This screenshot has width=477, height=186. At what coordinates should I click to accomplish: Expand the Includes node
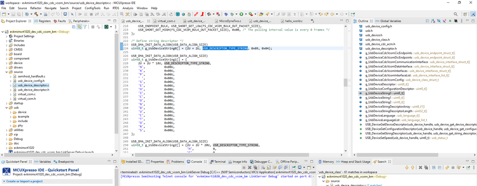point(7,45)
